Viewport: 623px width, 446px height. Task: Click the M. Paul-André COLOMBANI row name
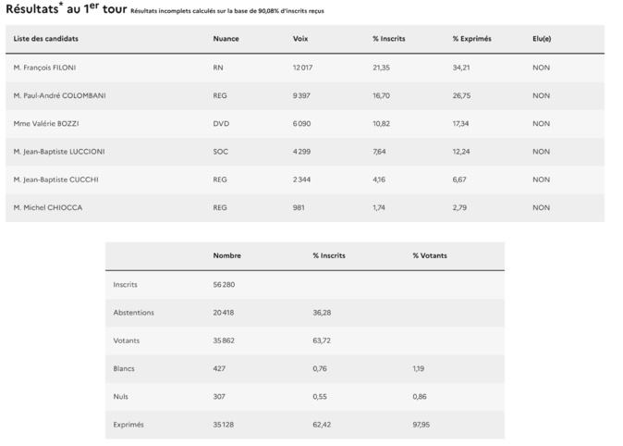pos(60,95)
